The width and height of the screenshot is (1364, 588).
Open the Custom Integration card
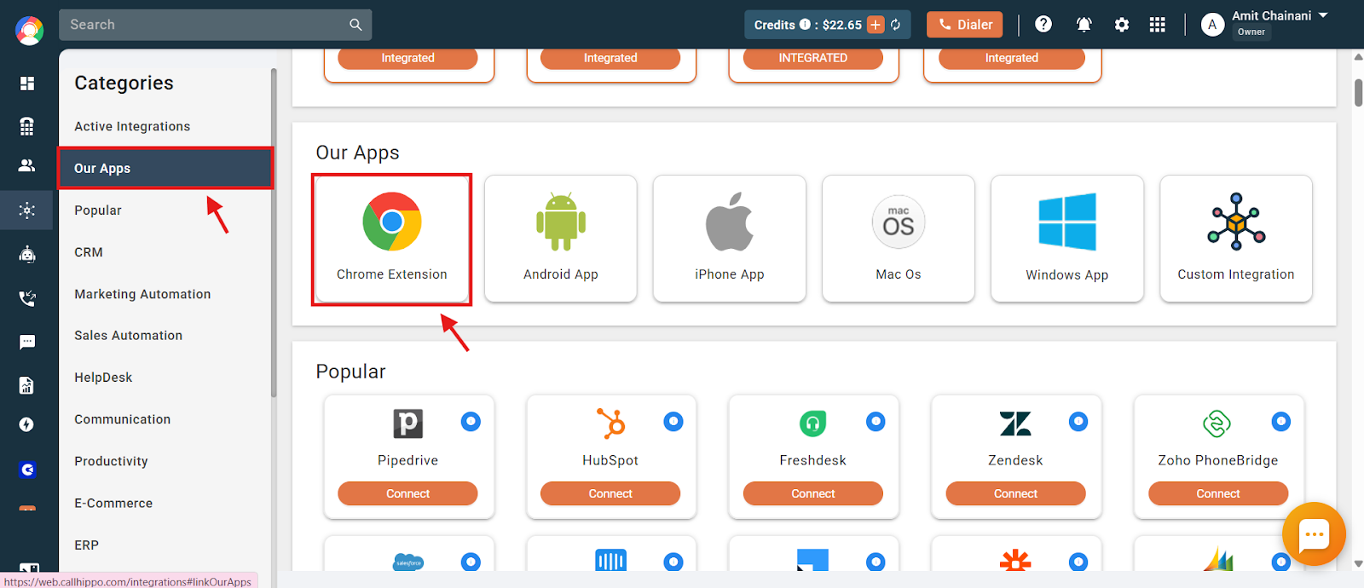pos(1235,239)
